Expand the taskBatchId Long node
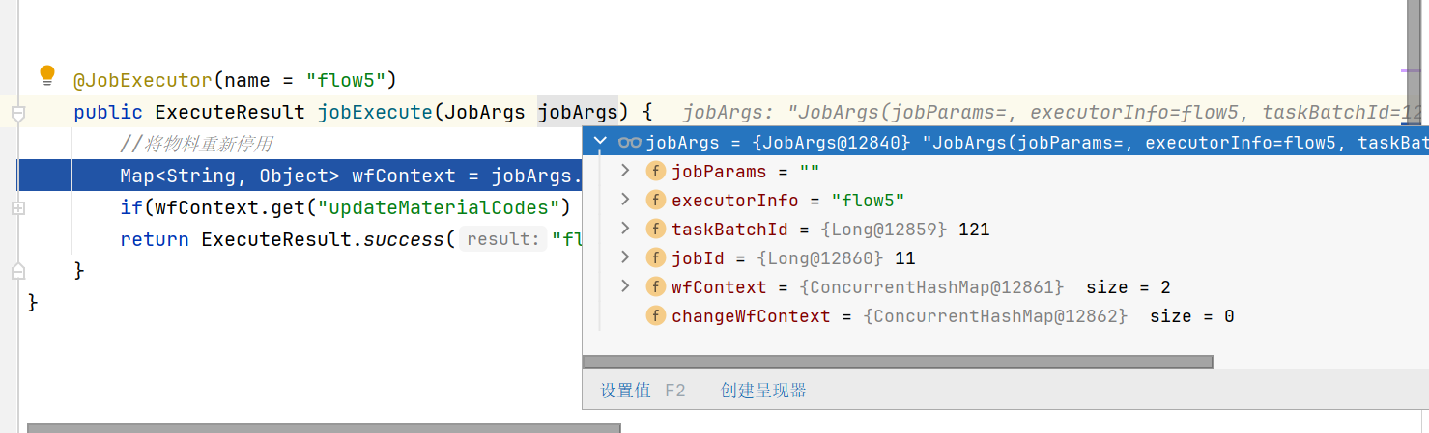The height and width of the screenshot is (433, 1429). coord(625,229)
